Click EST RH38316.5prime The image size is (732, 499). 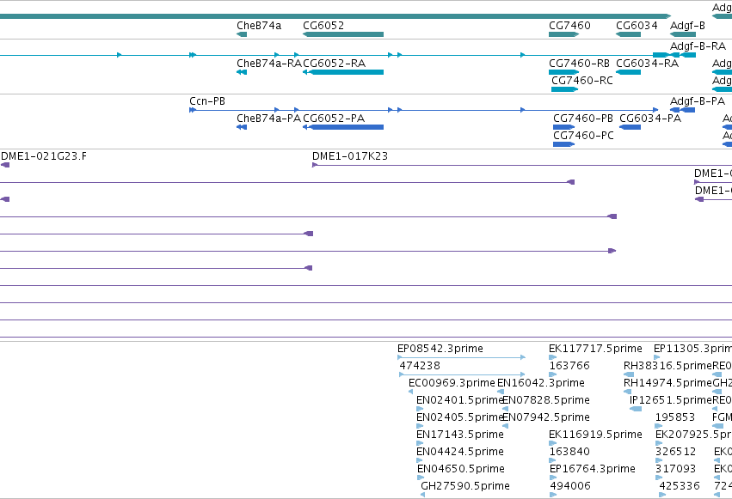tap(629, 374)
